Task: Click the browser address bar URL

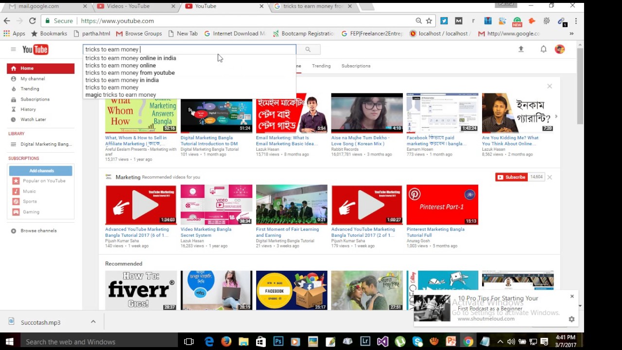Action: (118, 21)
